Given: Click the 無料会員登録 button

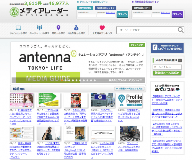Looking at the screenshot, I should point(85,8).
